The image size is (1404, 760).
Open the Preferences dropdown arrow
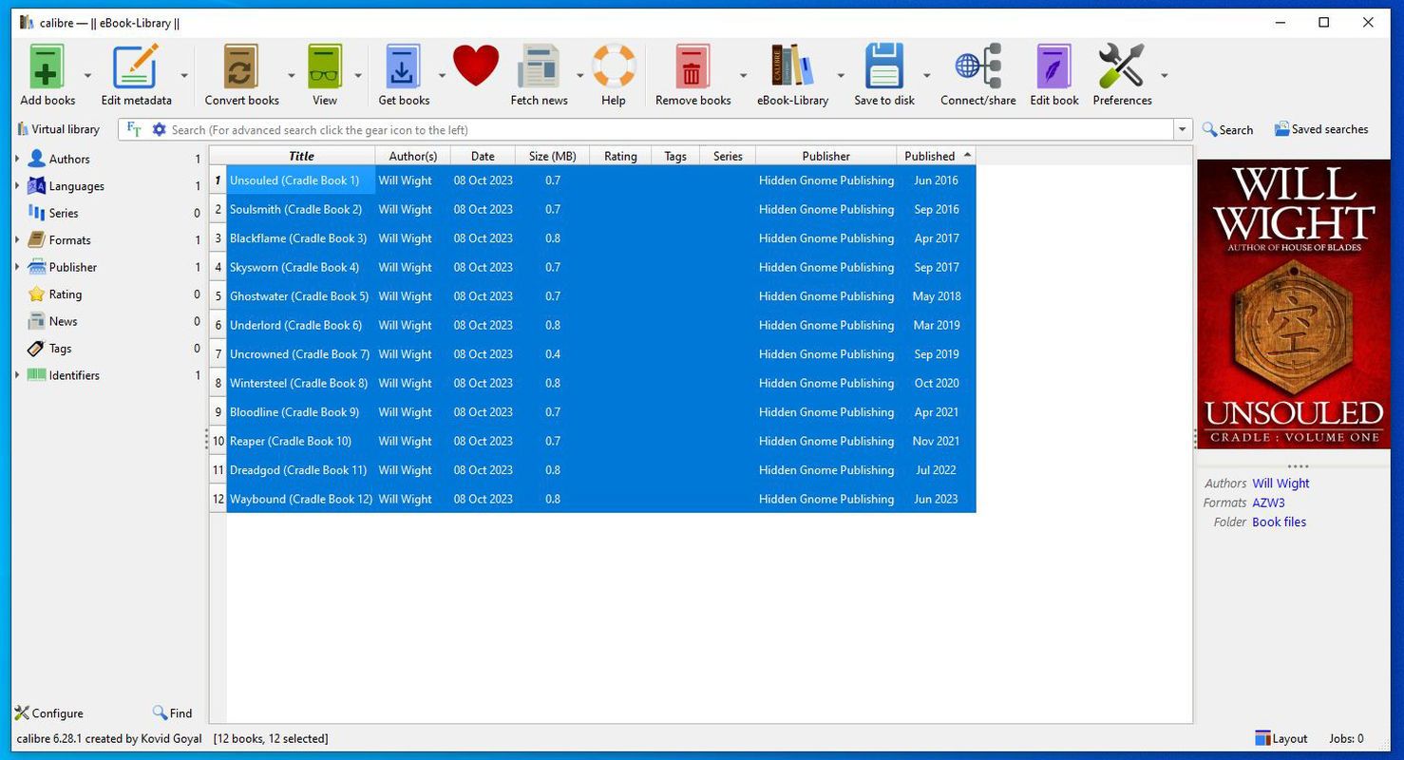click(1164, 76)
